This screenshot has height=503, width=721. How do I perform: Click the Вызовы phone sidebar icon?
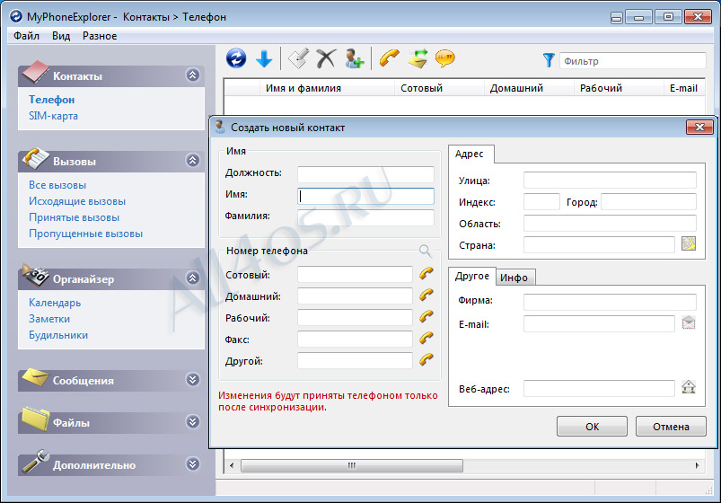pos(35,158)
